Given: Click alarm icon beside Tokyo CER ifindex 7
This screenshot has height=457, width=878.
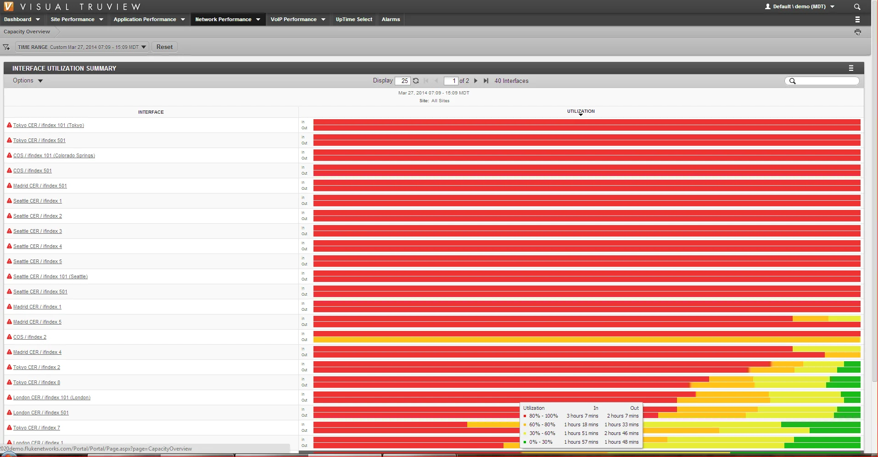Looking at the screenshot, I should 9,427.
